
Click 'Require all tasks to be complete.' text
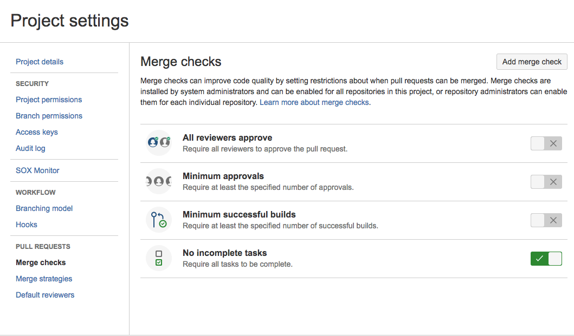coord(237,264)
